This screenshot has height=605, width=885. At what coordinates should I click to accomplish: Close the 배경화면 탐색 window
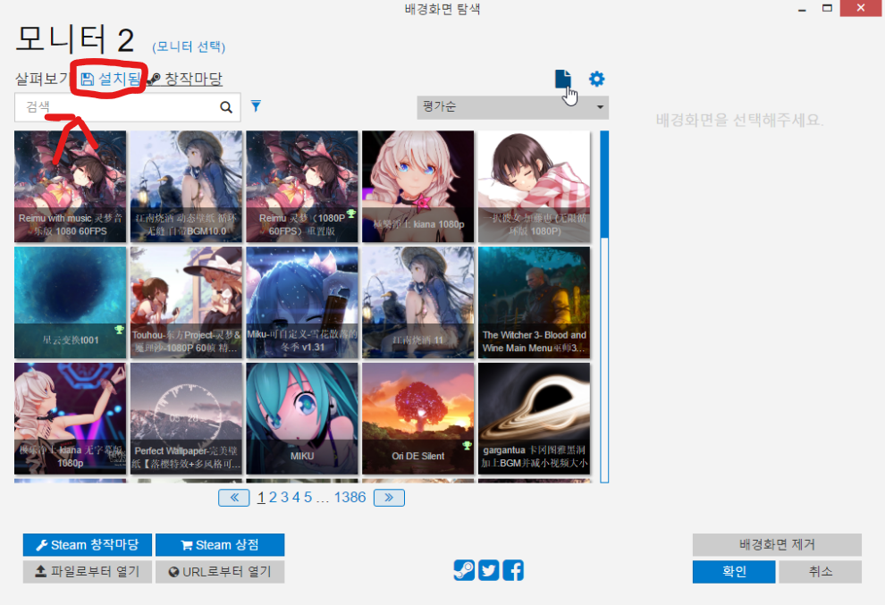coord(860,8)
